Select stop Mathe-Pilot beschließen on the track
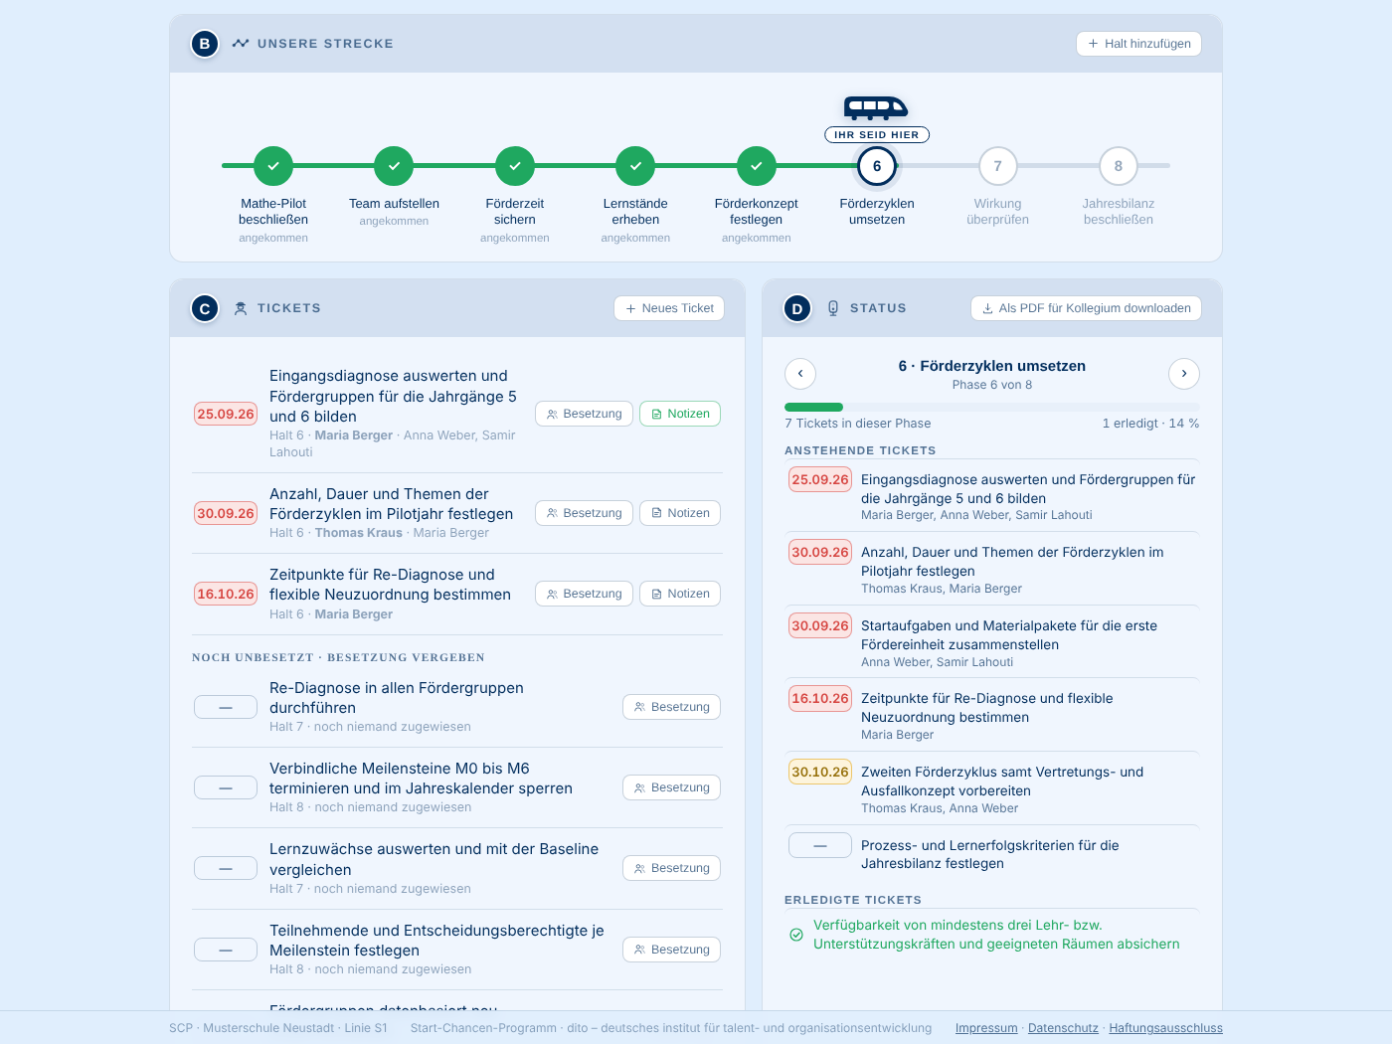Screen dimensions: 1392x1044 [x=273, y=166]
